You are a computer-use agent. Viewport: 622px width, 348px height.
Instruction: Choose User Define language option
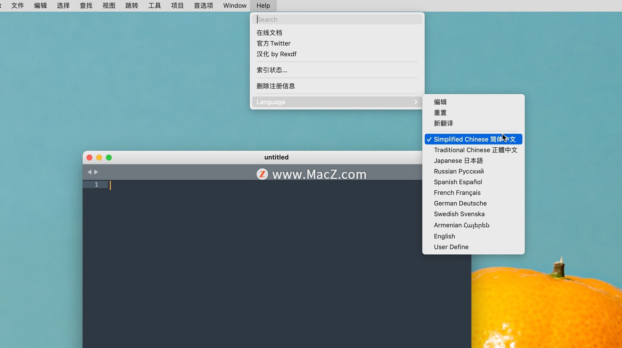pyautogui.click(x=451, y=247)
